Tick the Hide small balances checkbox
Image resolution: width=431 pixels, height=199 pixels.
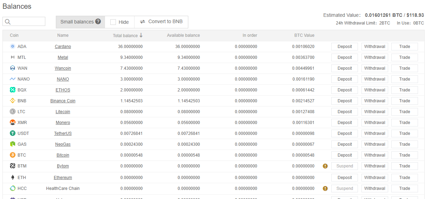(113, 22)
